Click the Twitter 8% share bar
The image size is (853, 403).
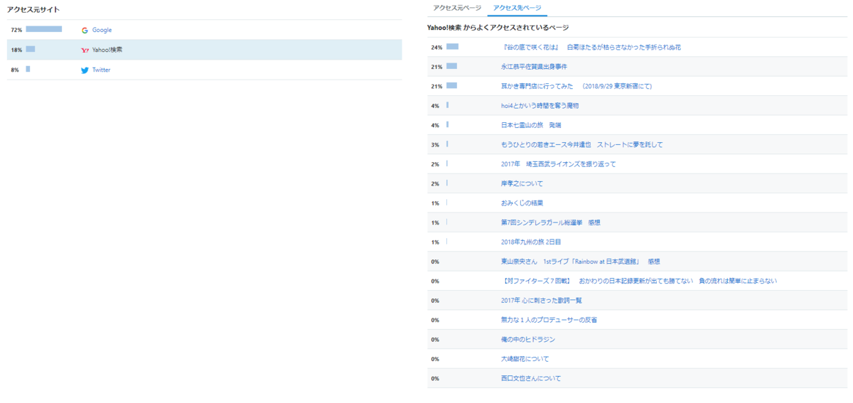click(28, 69)
